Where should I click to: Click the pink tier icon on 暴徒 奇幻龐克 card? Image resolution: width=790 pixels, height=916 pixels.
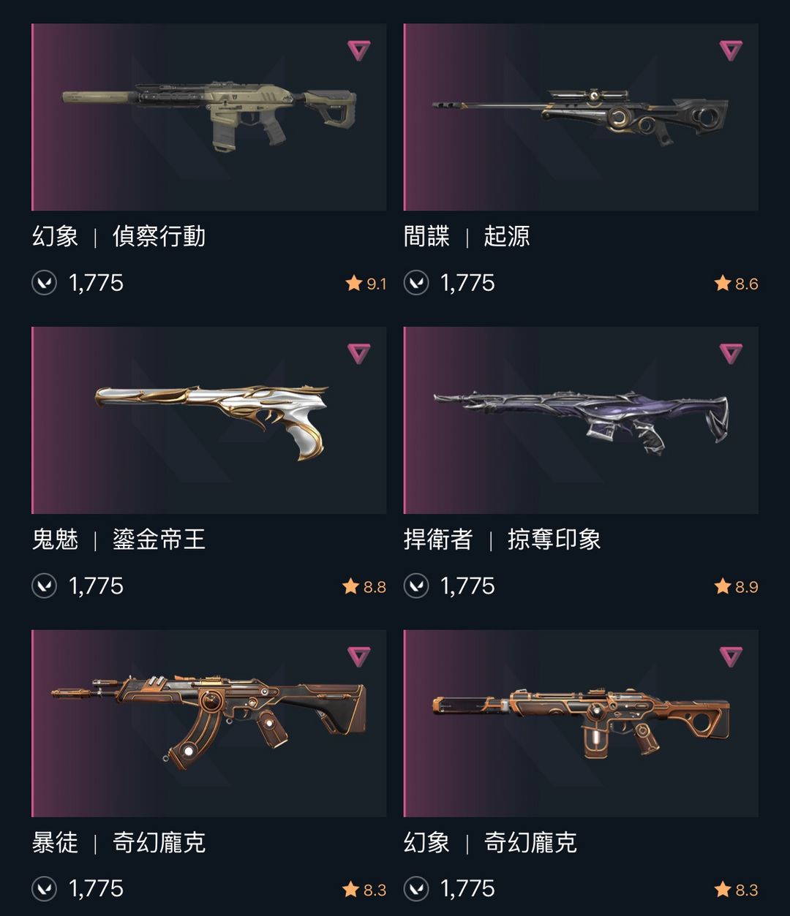coord(358,656)
